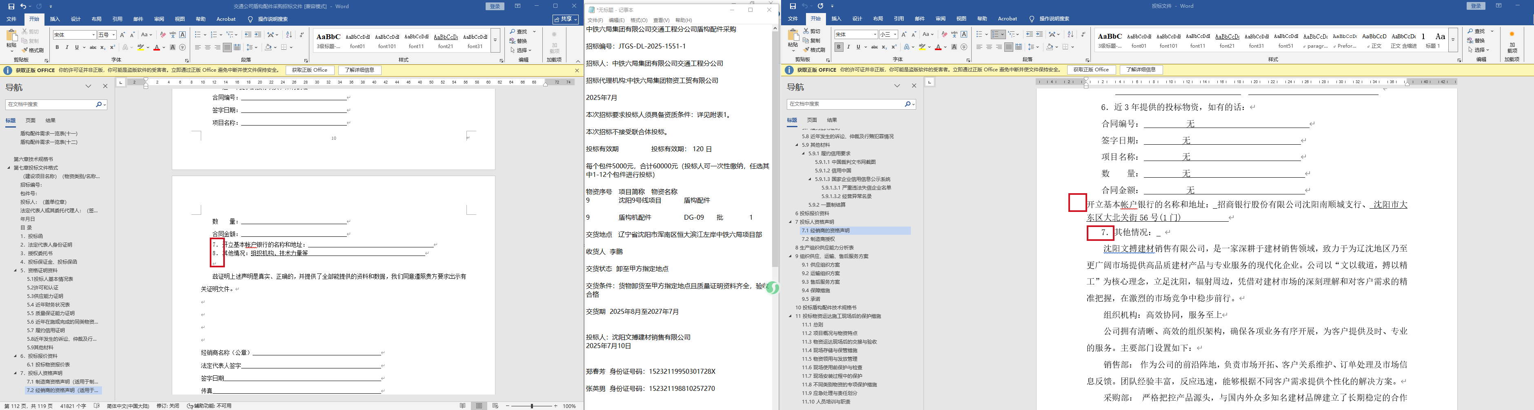
Task: Click paragraph shading bucket in 招标文件 window
Action: 269,48
